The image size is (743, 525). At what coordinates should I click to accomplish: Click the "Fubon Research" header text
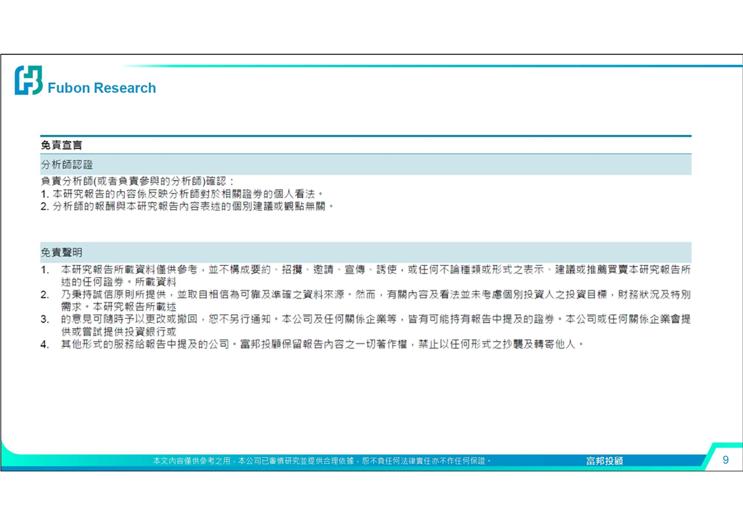[102, 88]
